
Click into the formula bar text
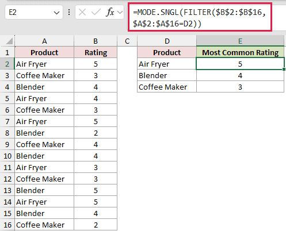tap(200, 18)
